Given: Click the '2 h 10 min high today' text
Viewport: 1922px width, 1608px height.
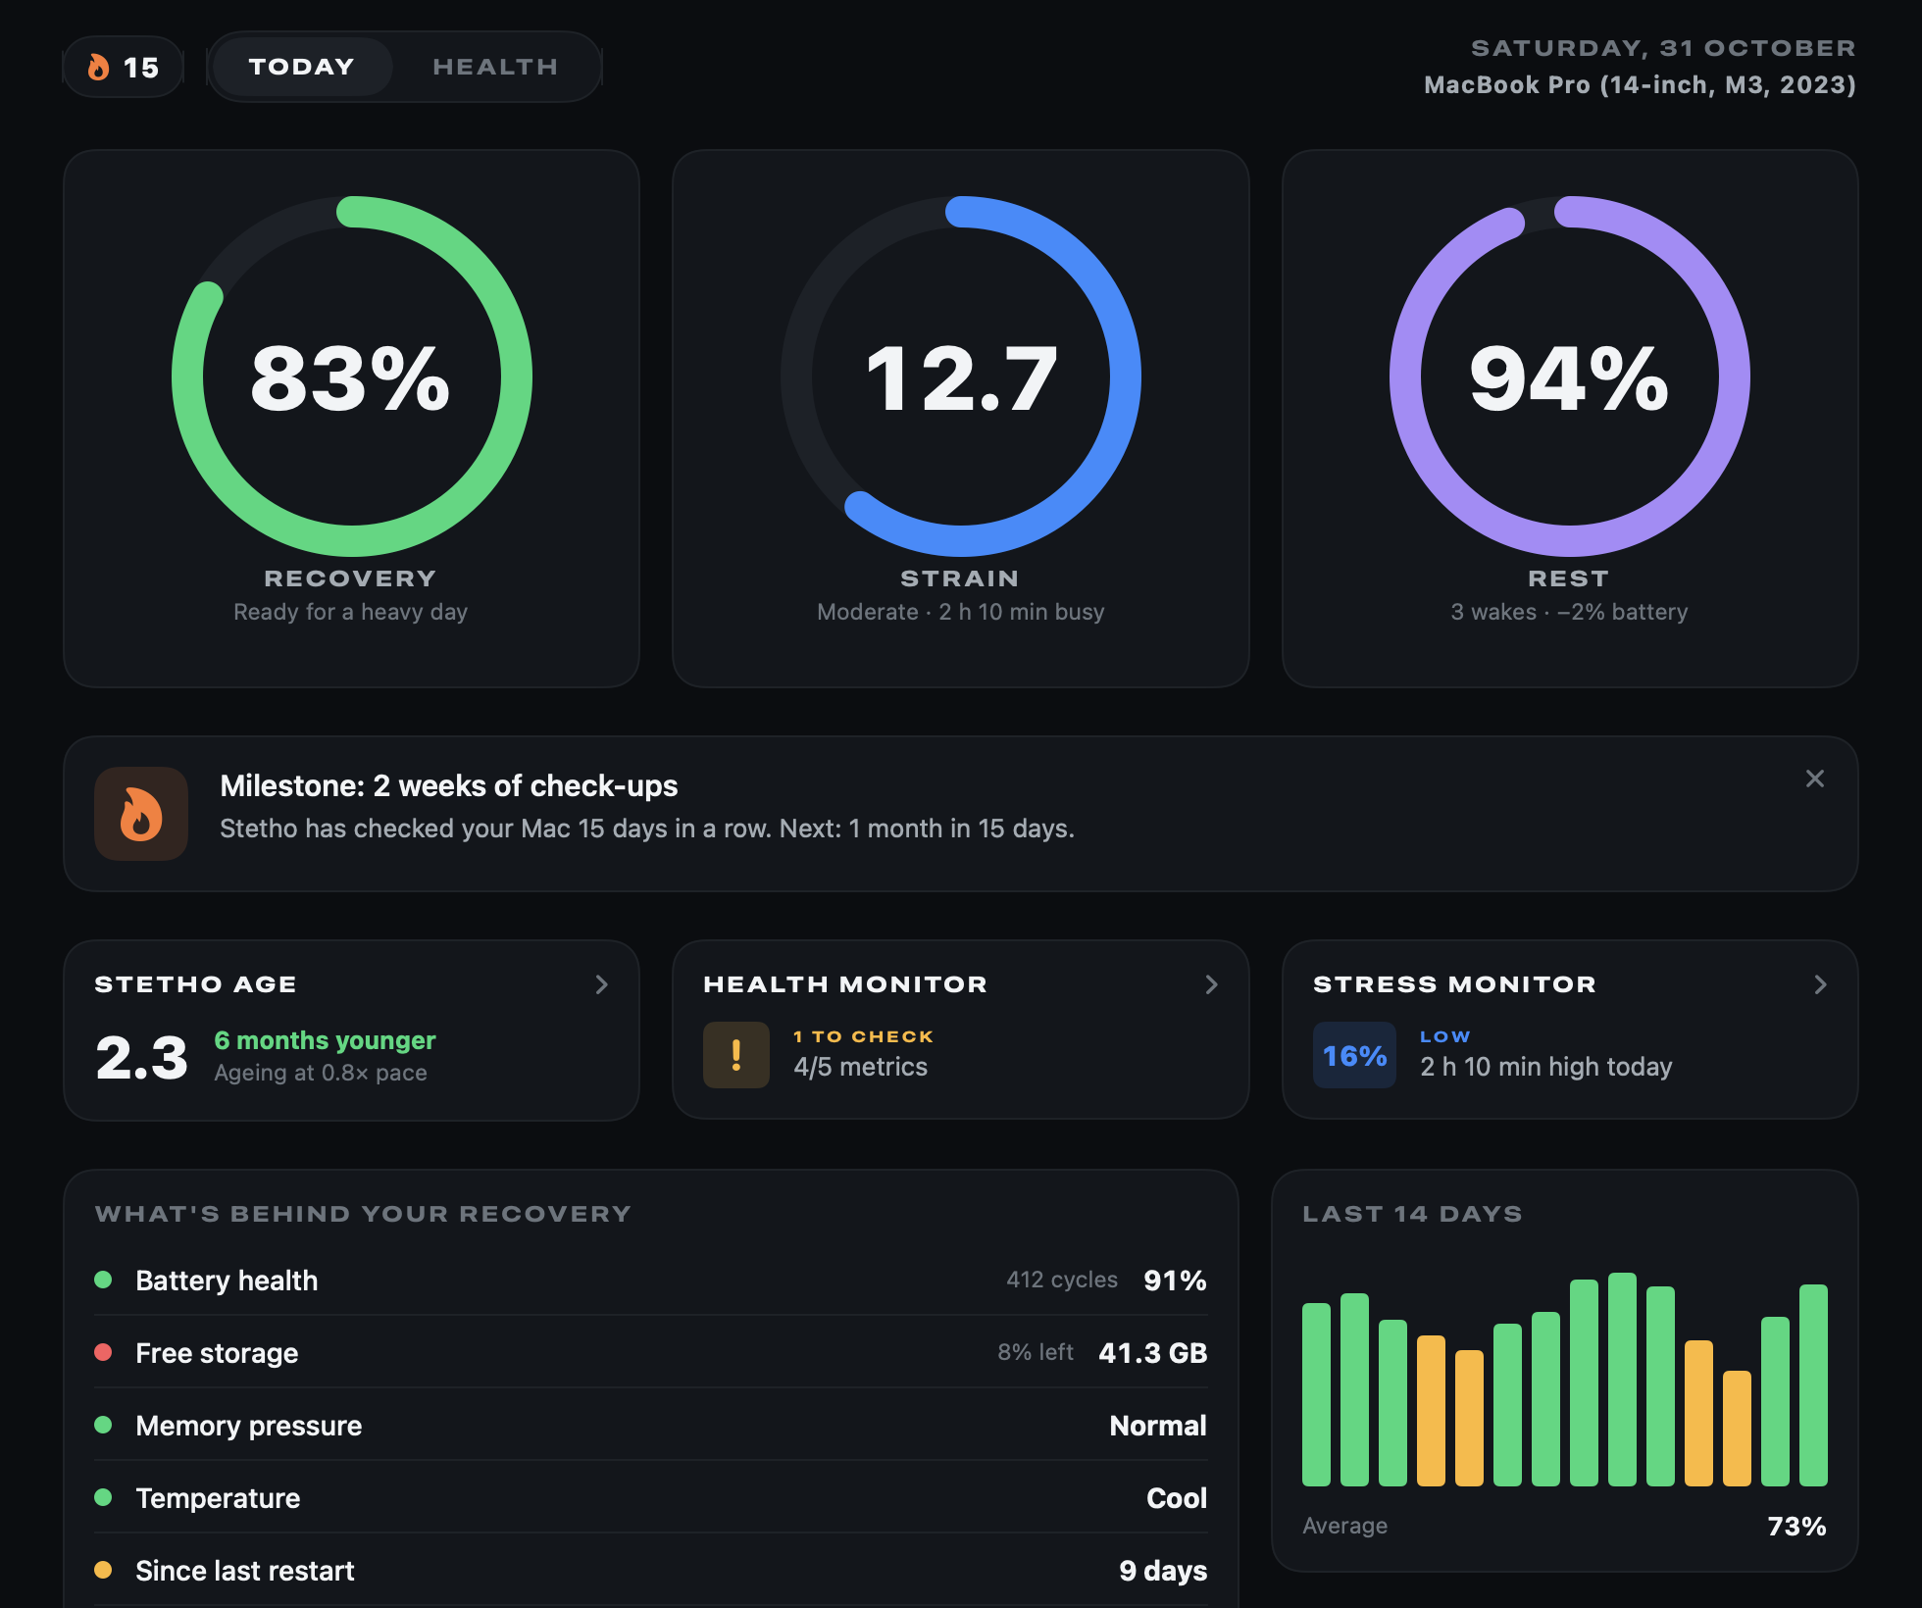Looking at the screenshot, I should coord(1546,1067).
